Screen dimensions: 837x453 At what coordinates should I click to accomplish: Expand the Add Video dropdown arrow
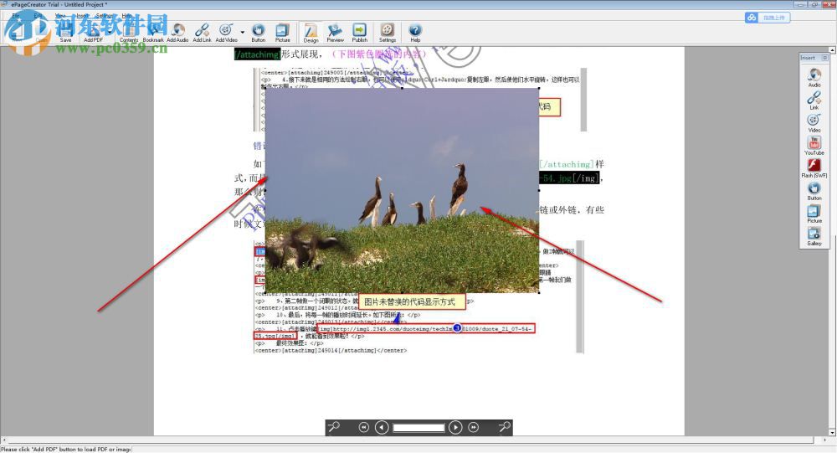click(243, 33)
